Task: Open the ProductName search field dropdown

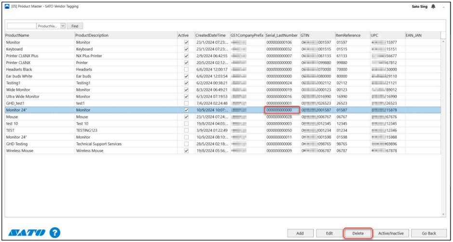Action: click(63, 25)
